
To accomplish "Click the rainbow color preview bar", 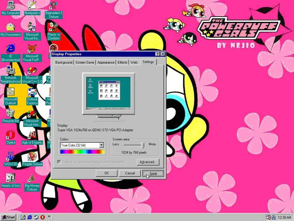I will (x=82, y=152).
